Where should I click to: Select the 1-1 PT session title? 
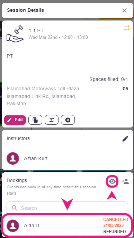coord(36,31)
